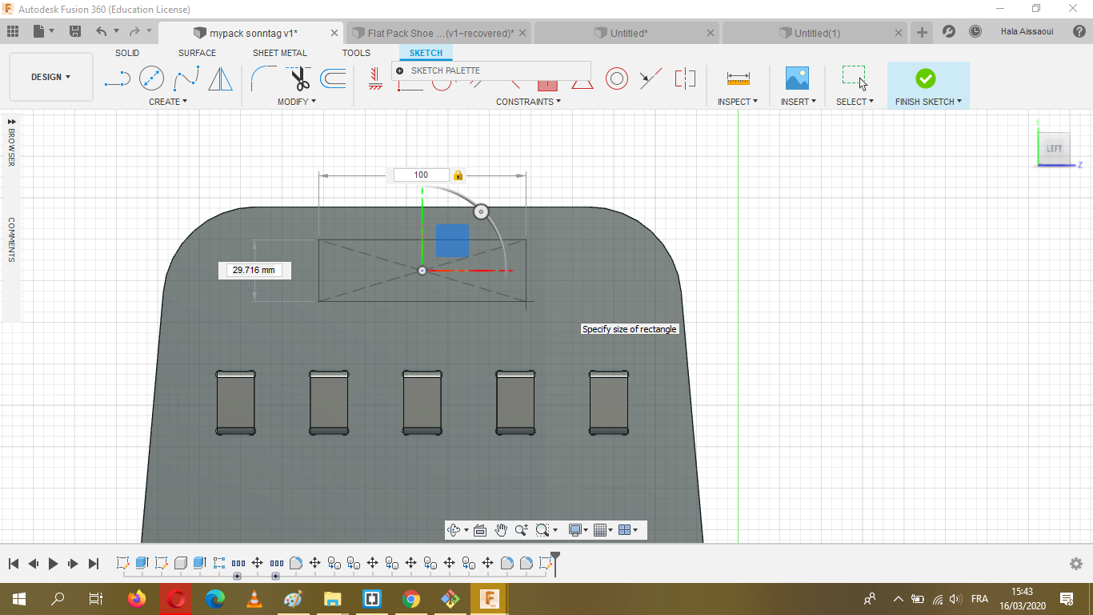This screenshot has width=1093, height=615.
Task: Open the Design workspace dropdown
Action: click(x=50, y=77)
